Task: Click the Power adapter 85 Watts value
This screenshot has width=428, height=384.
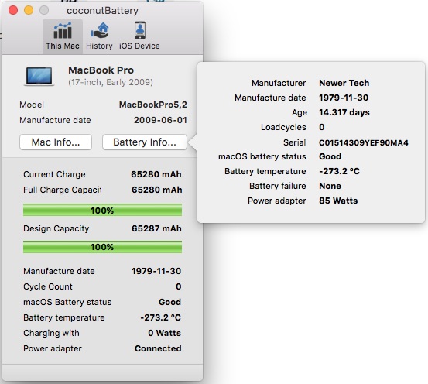Action: pyautogui.click(x=338, y=201)
